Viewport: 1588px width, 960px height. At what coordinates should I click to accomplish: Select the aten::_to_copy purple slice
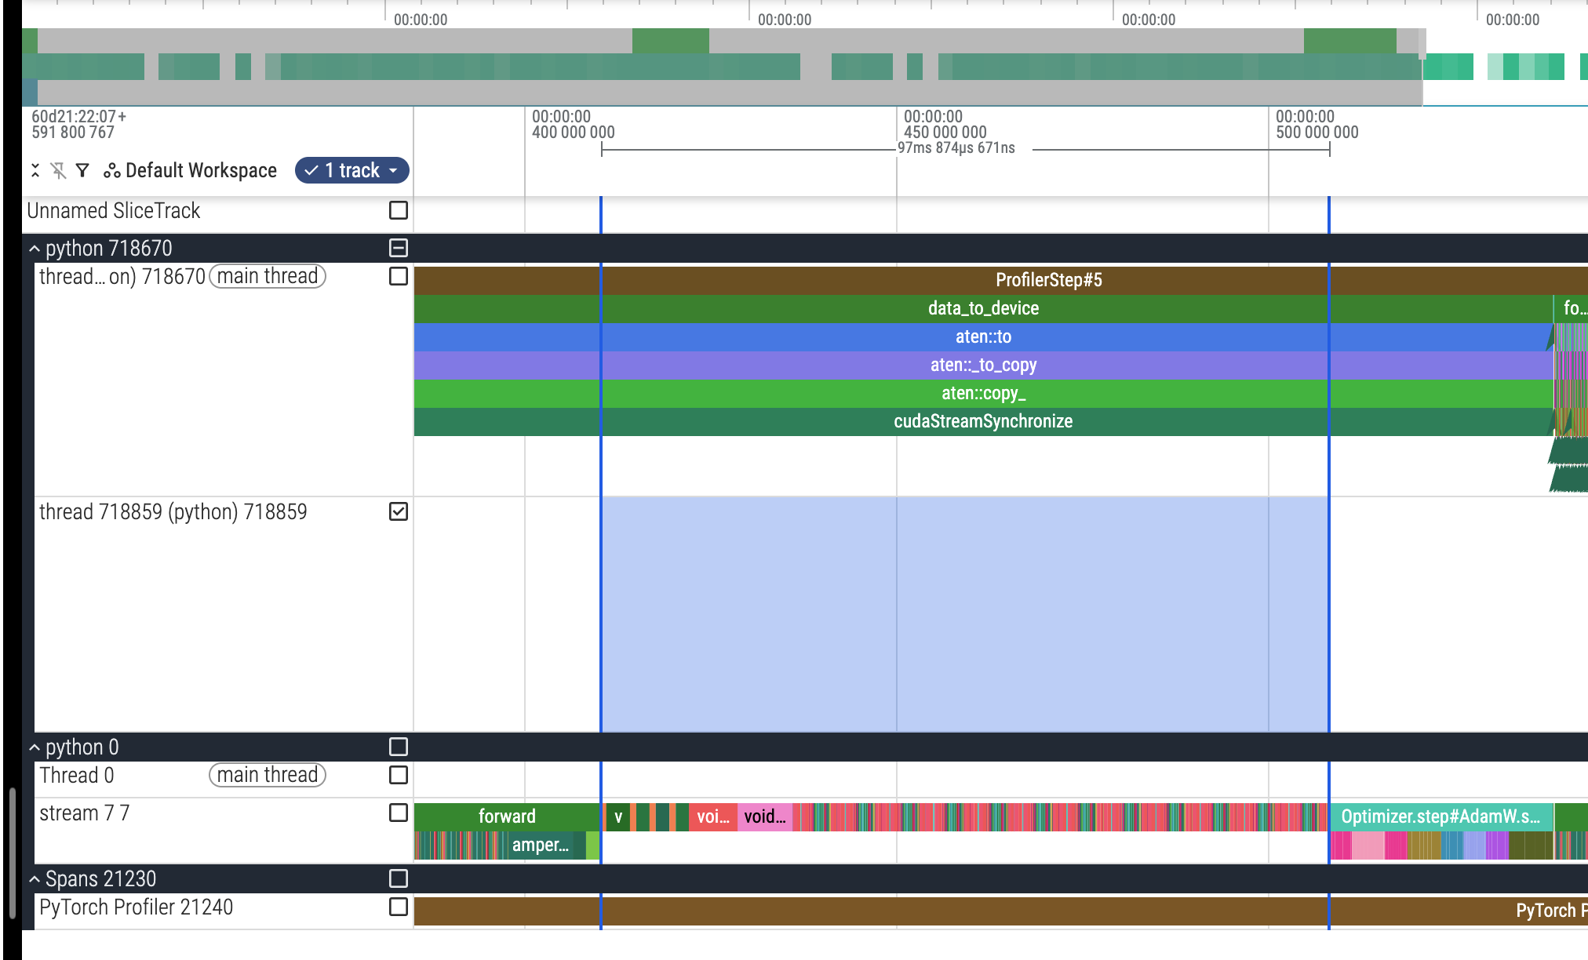click(982, 365)
